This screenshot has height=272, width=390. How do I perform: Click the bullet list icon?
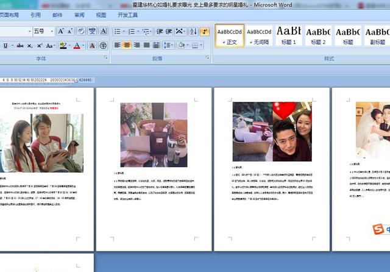(117, 31)
